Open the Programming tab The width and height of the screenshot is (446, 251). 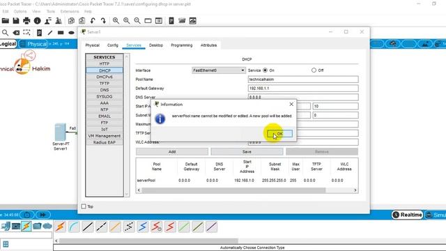click(182, 45)
